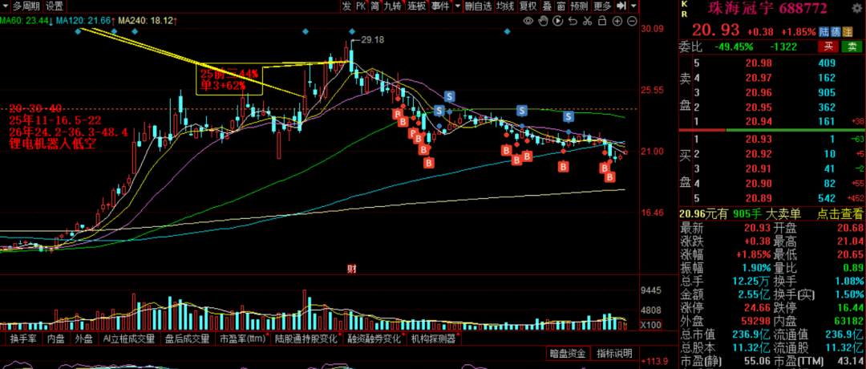866x369 pixels.
Task: Toggle the 复权 price adjustment option
Action: pos(528,6)
